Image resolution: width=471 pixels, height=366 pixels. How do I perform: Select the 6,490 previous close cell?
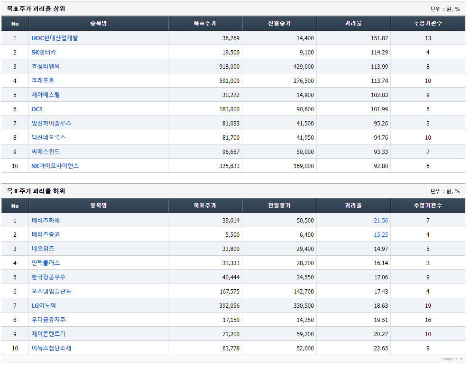[306, 235]
